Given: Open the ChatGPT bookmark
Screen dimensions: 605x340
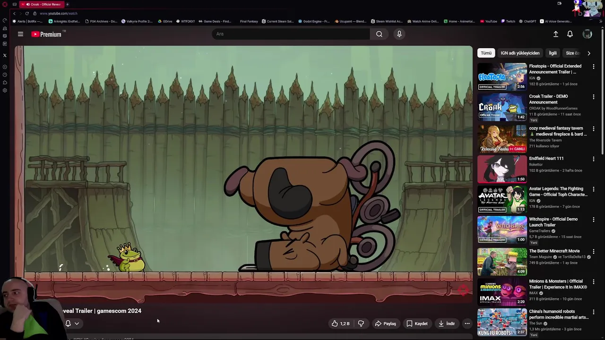Looking at the screenshot, I should 527,21.
